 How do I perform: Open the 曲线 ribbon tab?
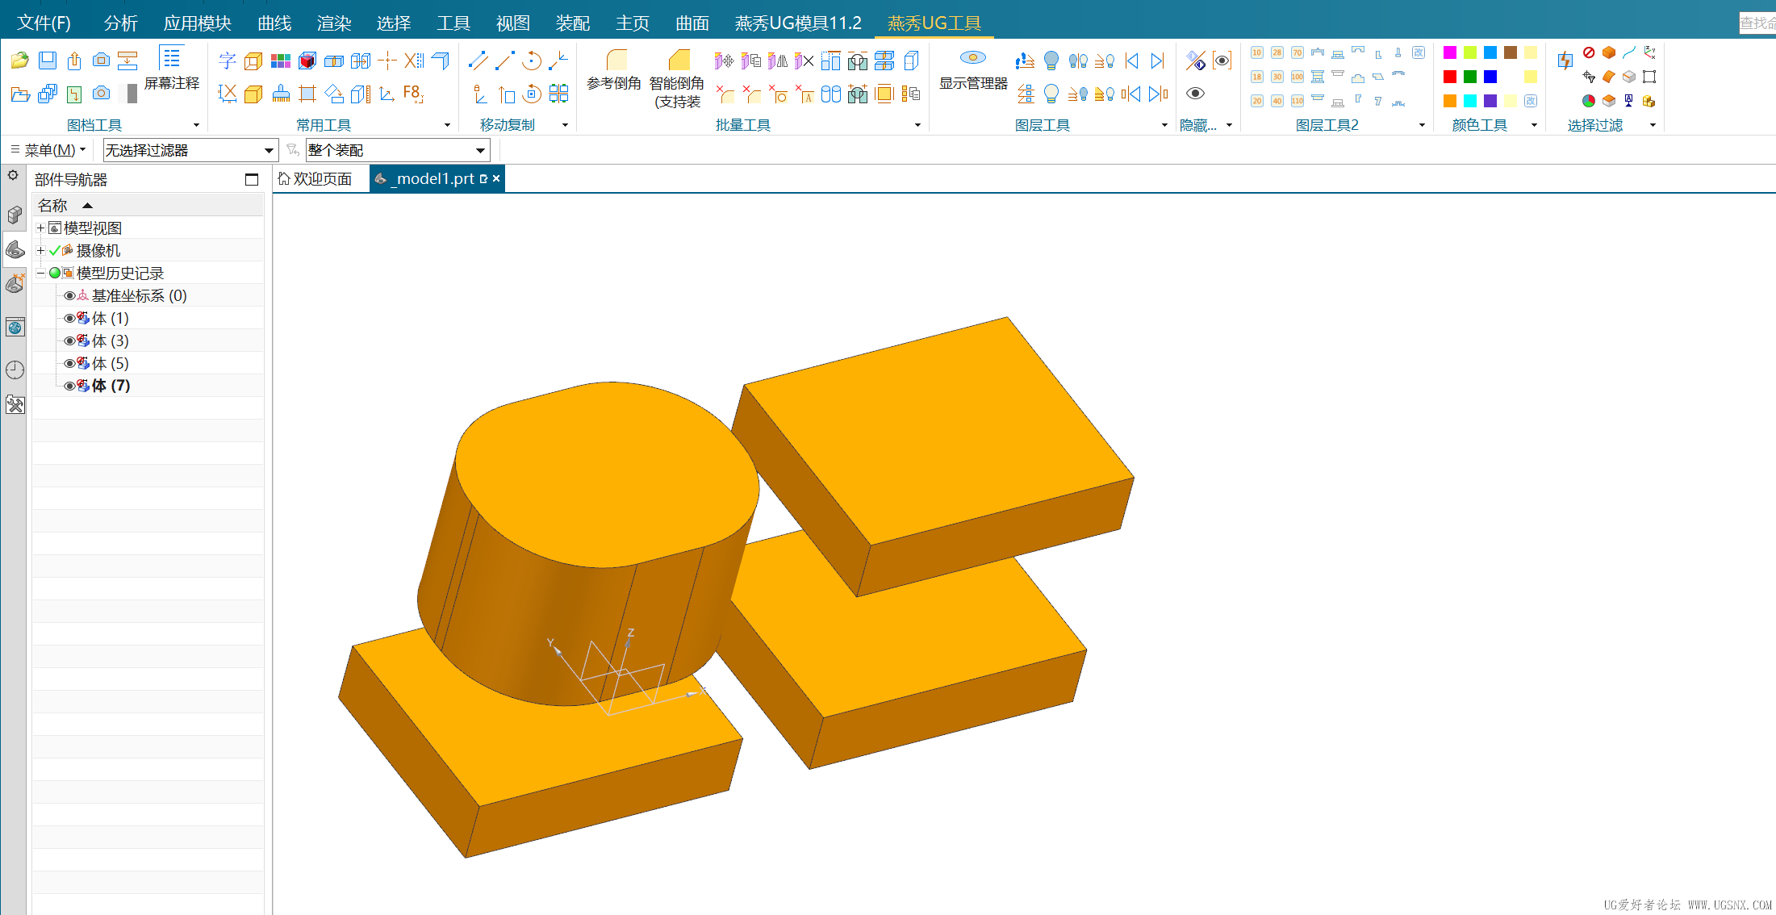274,23
